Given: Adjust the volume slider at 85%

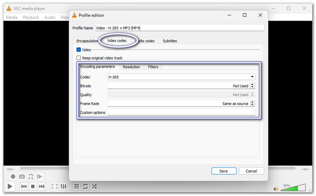Looking at the screenshot, I should point(293,187).
